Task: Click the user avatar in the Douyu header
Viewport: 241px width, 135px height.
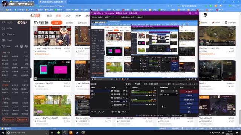Action: pyautogui.click(x=205, y=15)
